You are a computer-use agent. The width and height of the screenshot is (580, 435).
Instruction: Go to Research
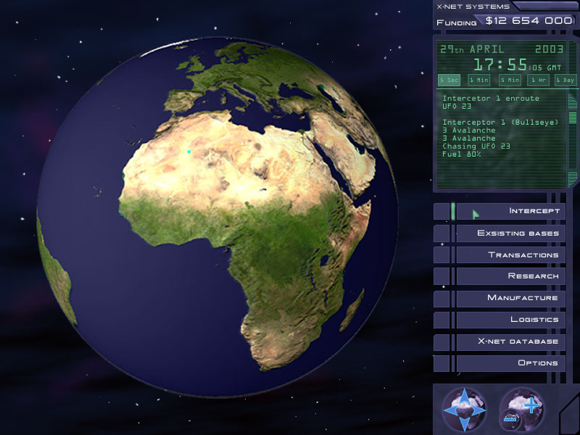[x=511, y=276]
